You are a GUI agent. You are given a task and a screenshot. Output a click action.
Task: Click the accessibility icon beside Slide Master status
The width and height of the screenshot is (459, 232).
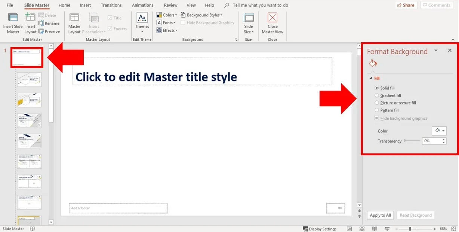click(x=33, y=229)
